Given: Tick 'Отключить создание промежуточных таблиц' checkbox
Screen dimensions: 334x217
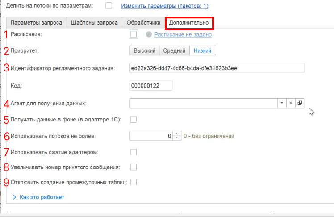Looking at the screenshot, I should [133, 182].
